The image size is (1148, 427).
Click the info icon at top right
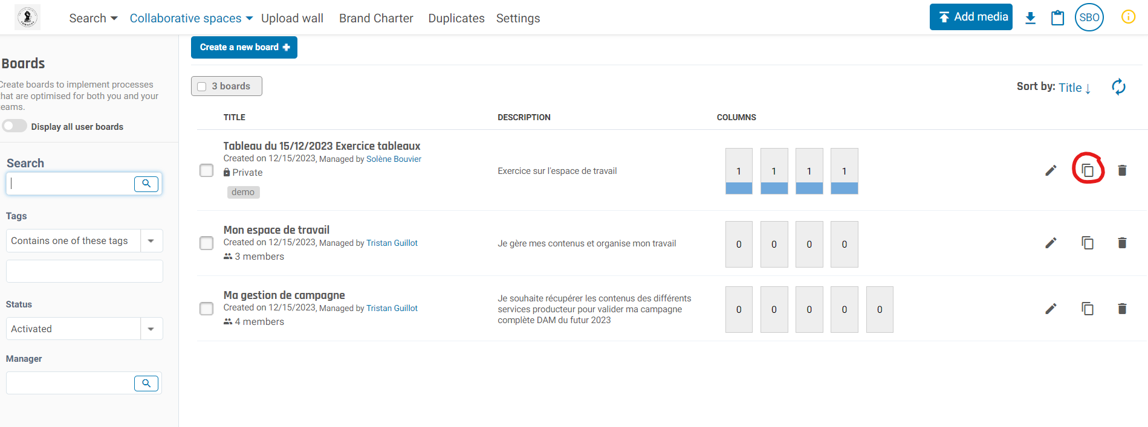pyautogui.click(x=1128, y=17)
